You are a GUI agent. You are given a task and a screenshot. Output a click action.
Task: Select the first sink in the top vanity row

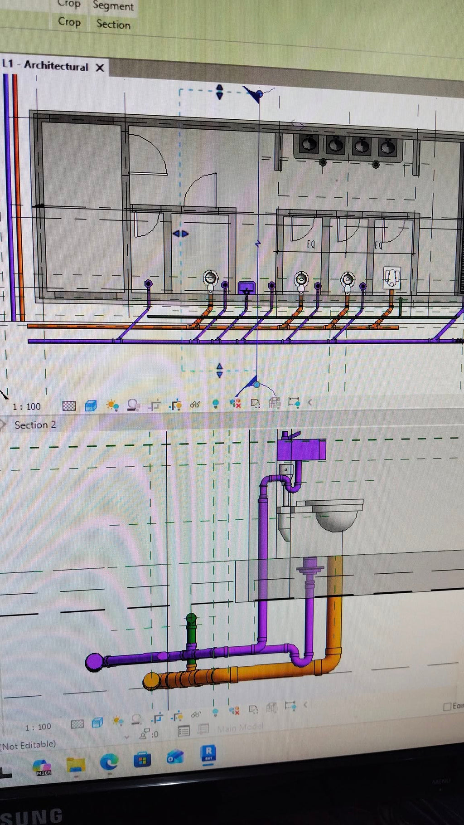click(309, 144)
